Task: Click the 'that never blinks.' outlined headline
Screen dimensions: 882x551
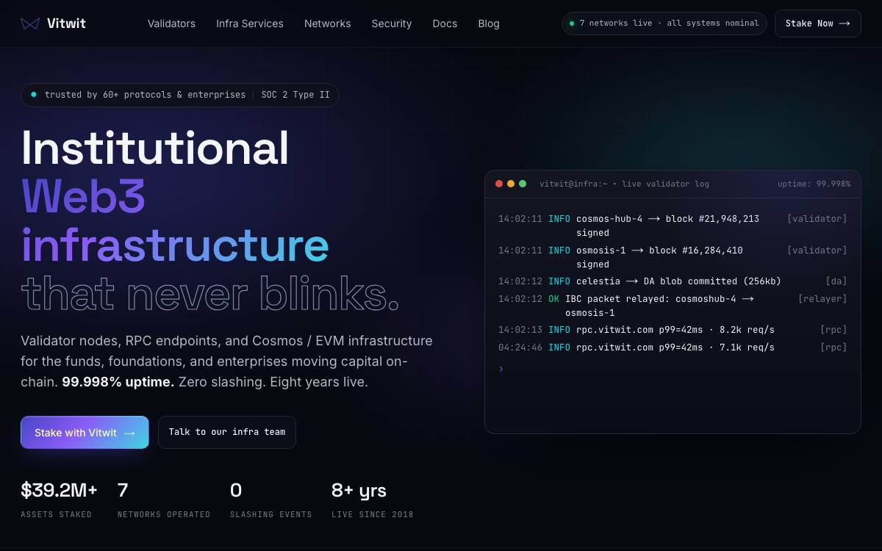Action: [210, 294]
